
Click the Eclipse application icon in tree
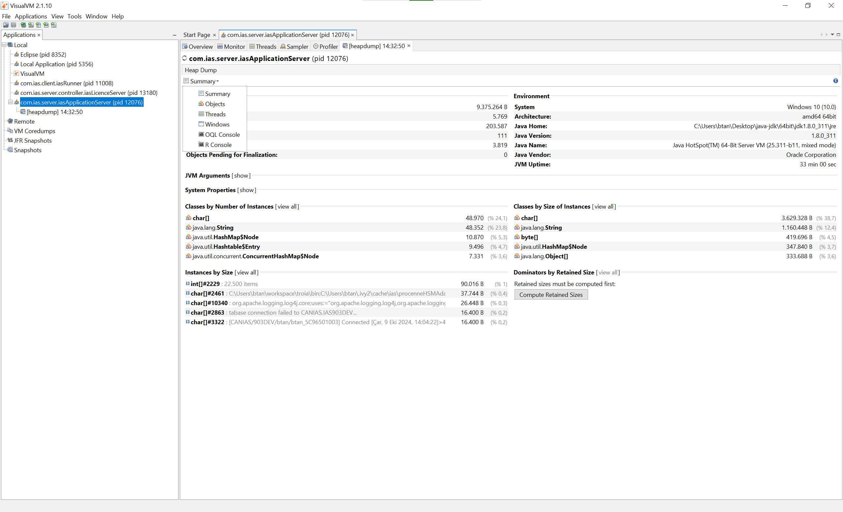tap(16, 54)
